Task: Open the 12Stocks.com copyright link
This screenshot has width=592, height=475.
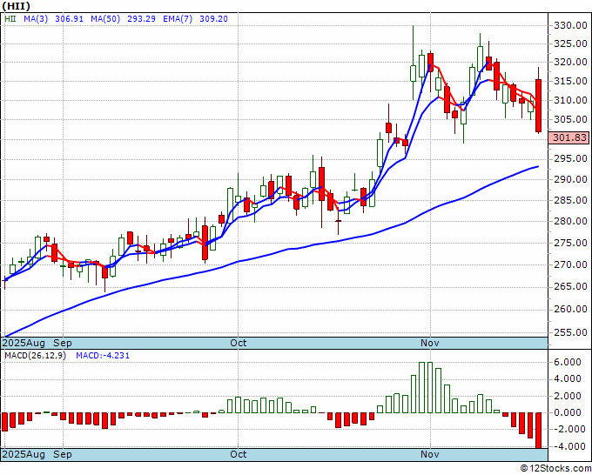Action: coord(555,469)
